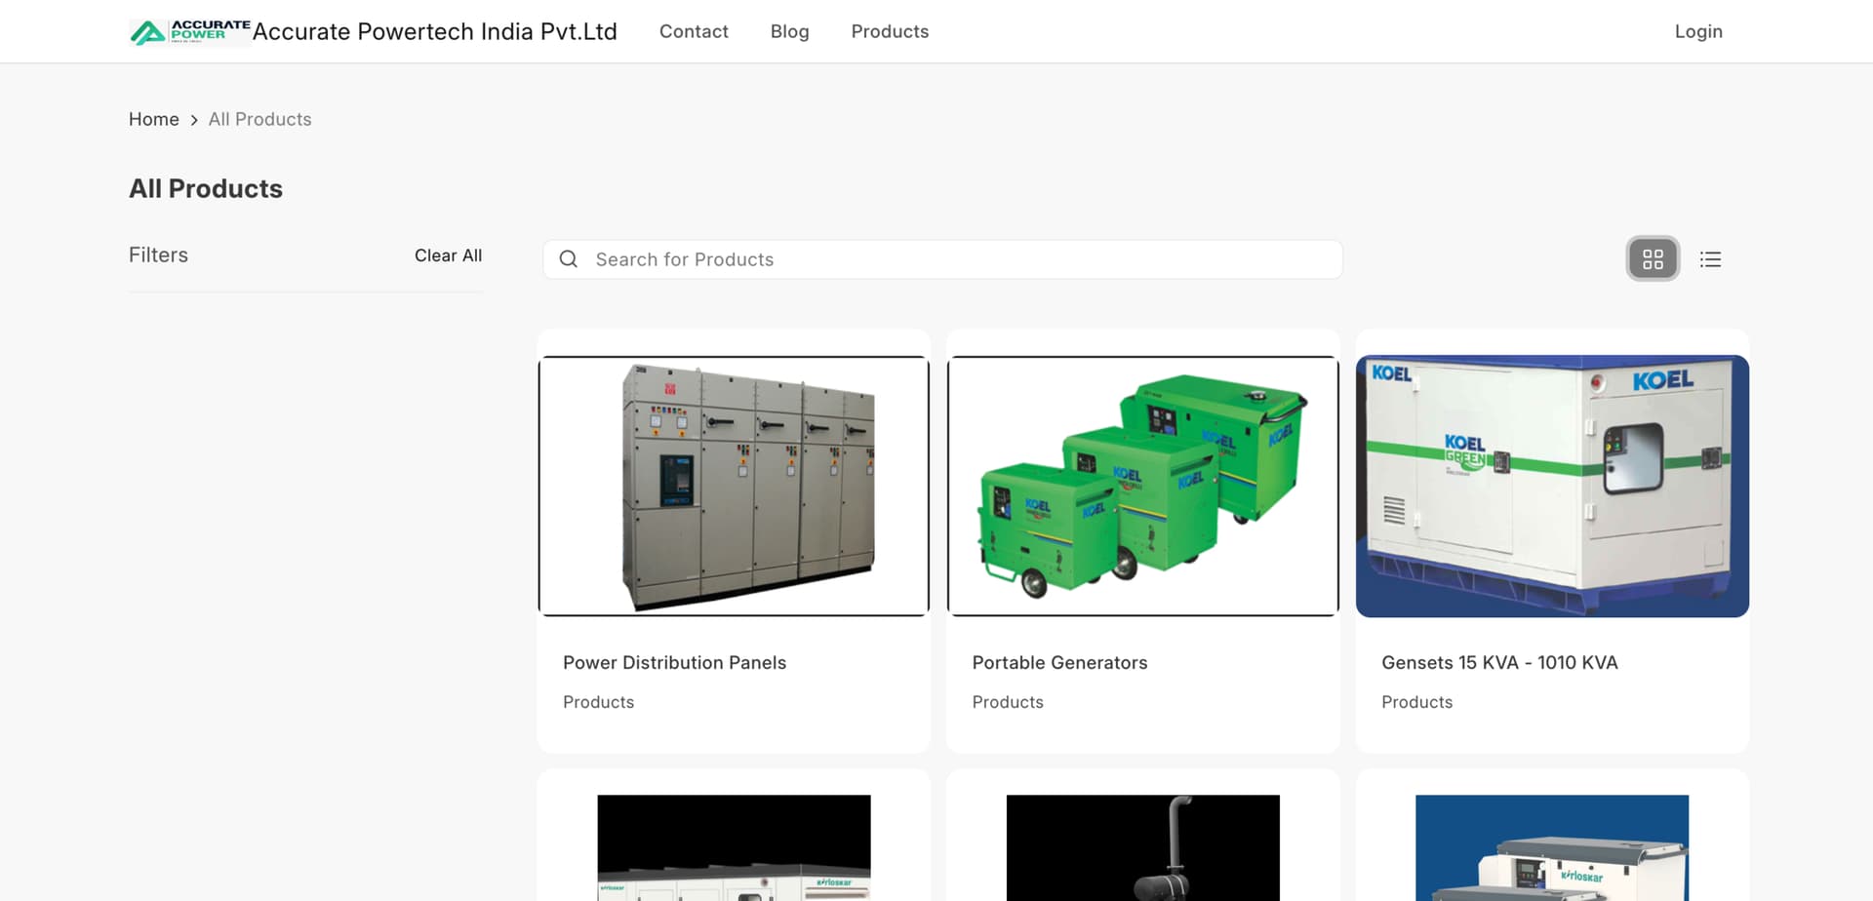
Task: Open Power Distribution Panels thumbnail
Action: pos(734,486)
